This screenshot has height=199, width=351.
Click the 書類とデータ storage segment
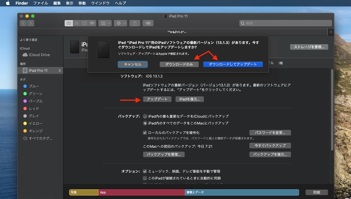tap(242, 192)
